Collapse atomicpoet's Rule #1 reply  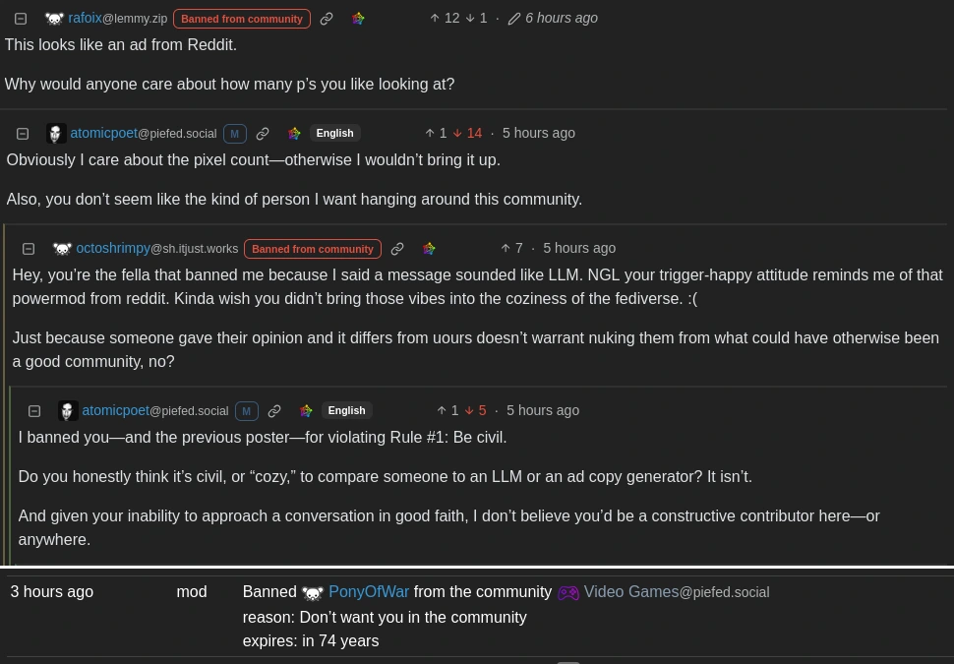pyautogui.click(x=34, y=411)
